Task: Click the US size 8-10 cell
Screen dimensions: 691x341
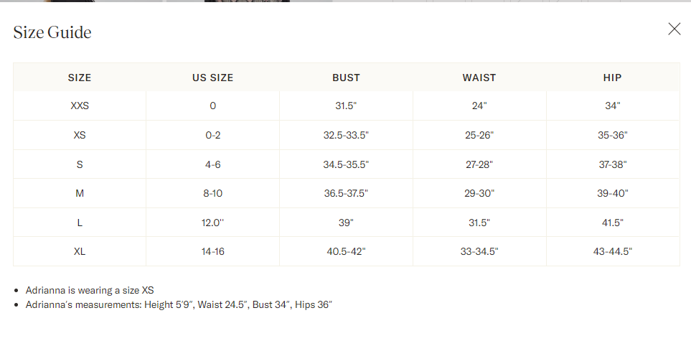Action: 212,193
